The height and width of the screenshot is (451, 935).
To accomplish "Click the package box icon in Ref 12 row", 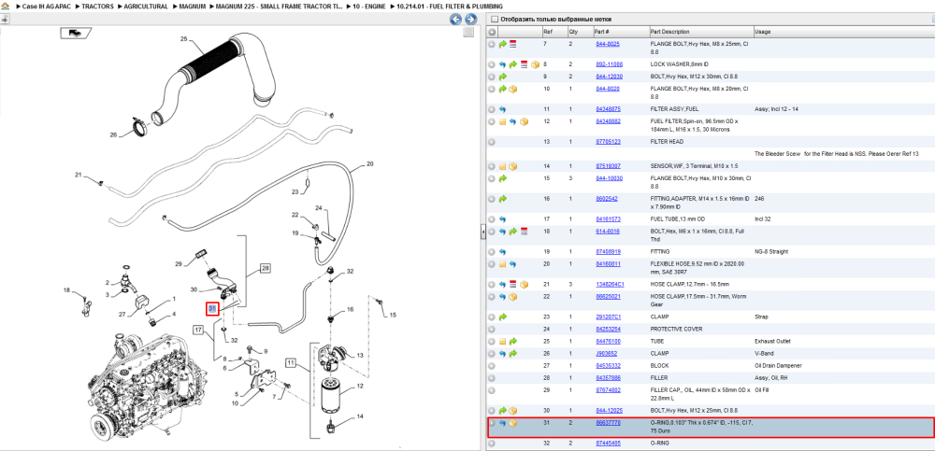I will click(525, 121).
